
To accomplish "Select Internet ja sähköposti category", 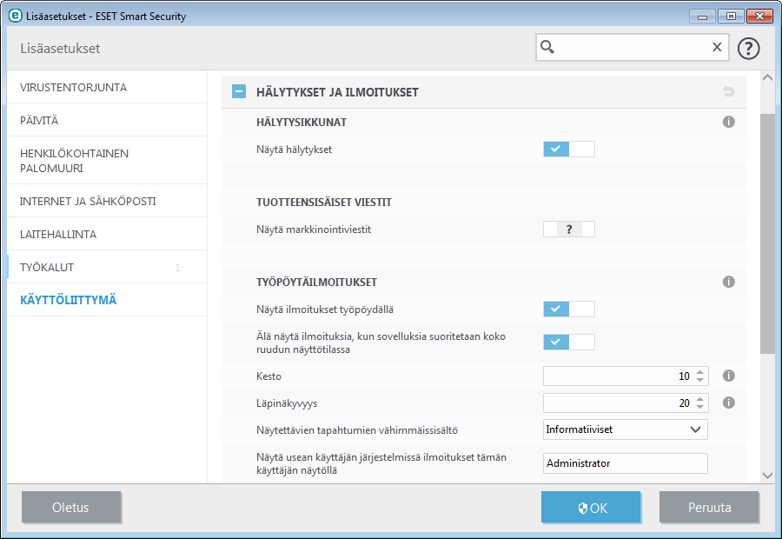I will 107,201.
